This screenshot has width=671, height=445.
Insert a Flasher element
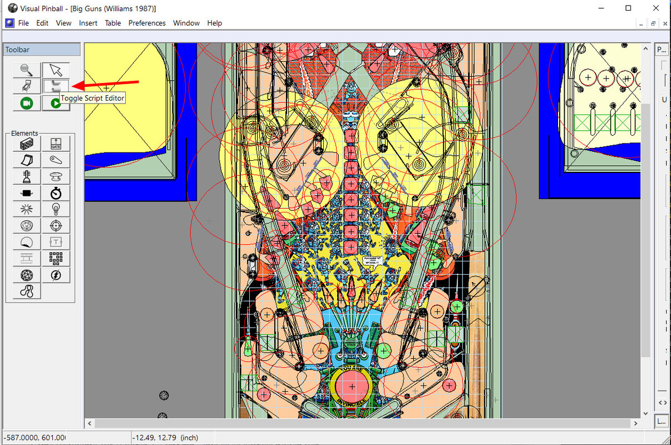coord(56,275)
